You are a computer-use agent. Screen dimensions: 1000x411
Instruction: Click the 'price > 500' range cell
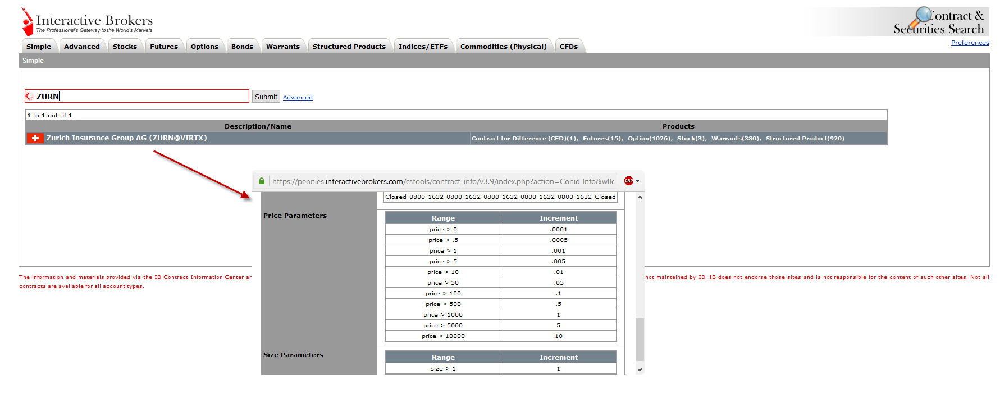(x=443, y=304)
